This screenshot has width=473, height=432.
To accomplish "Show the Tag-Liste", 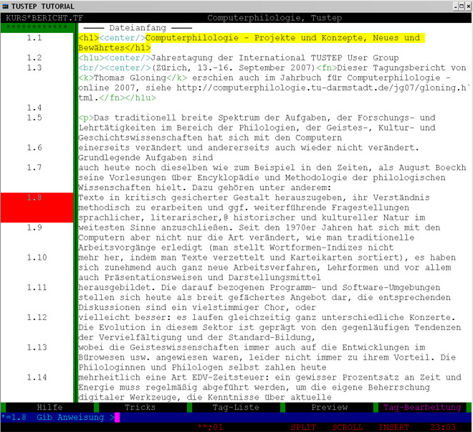I will coord(236,407).
